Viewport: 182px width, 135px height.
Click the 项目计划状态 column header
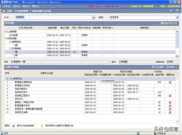[x=84, y=28]
